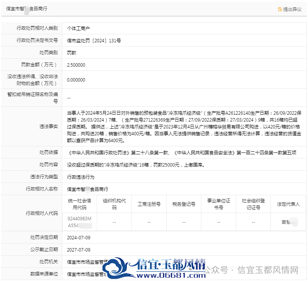
Task: Click the 事业单位证书号 column header
Action: pos(219,204)
